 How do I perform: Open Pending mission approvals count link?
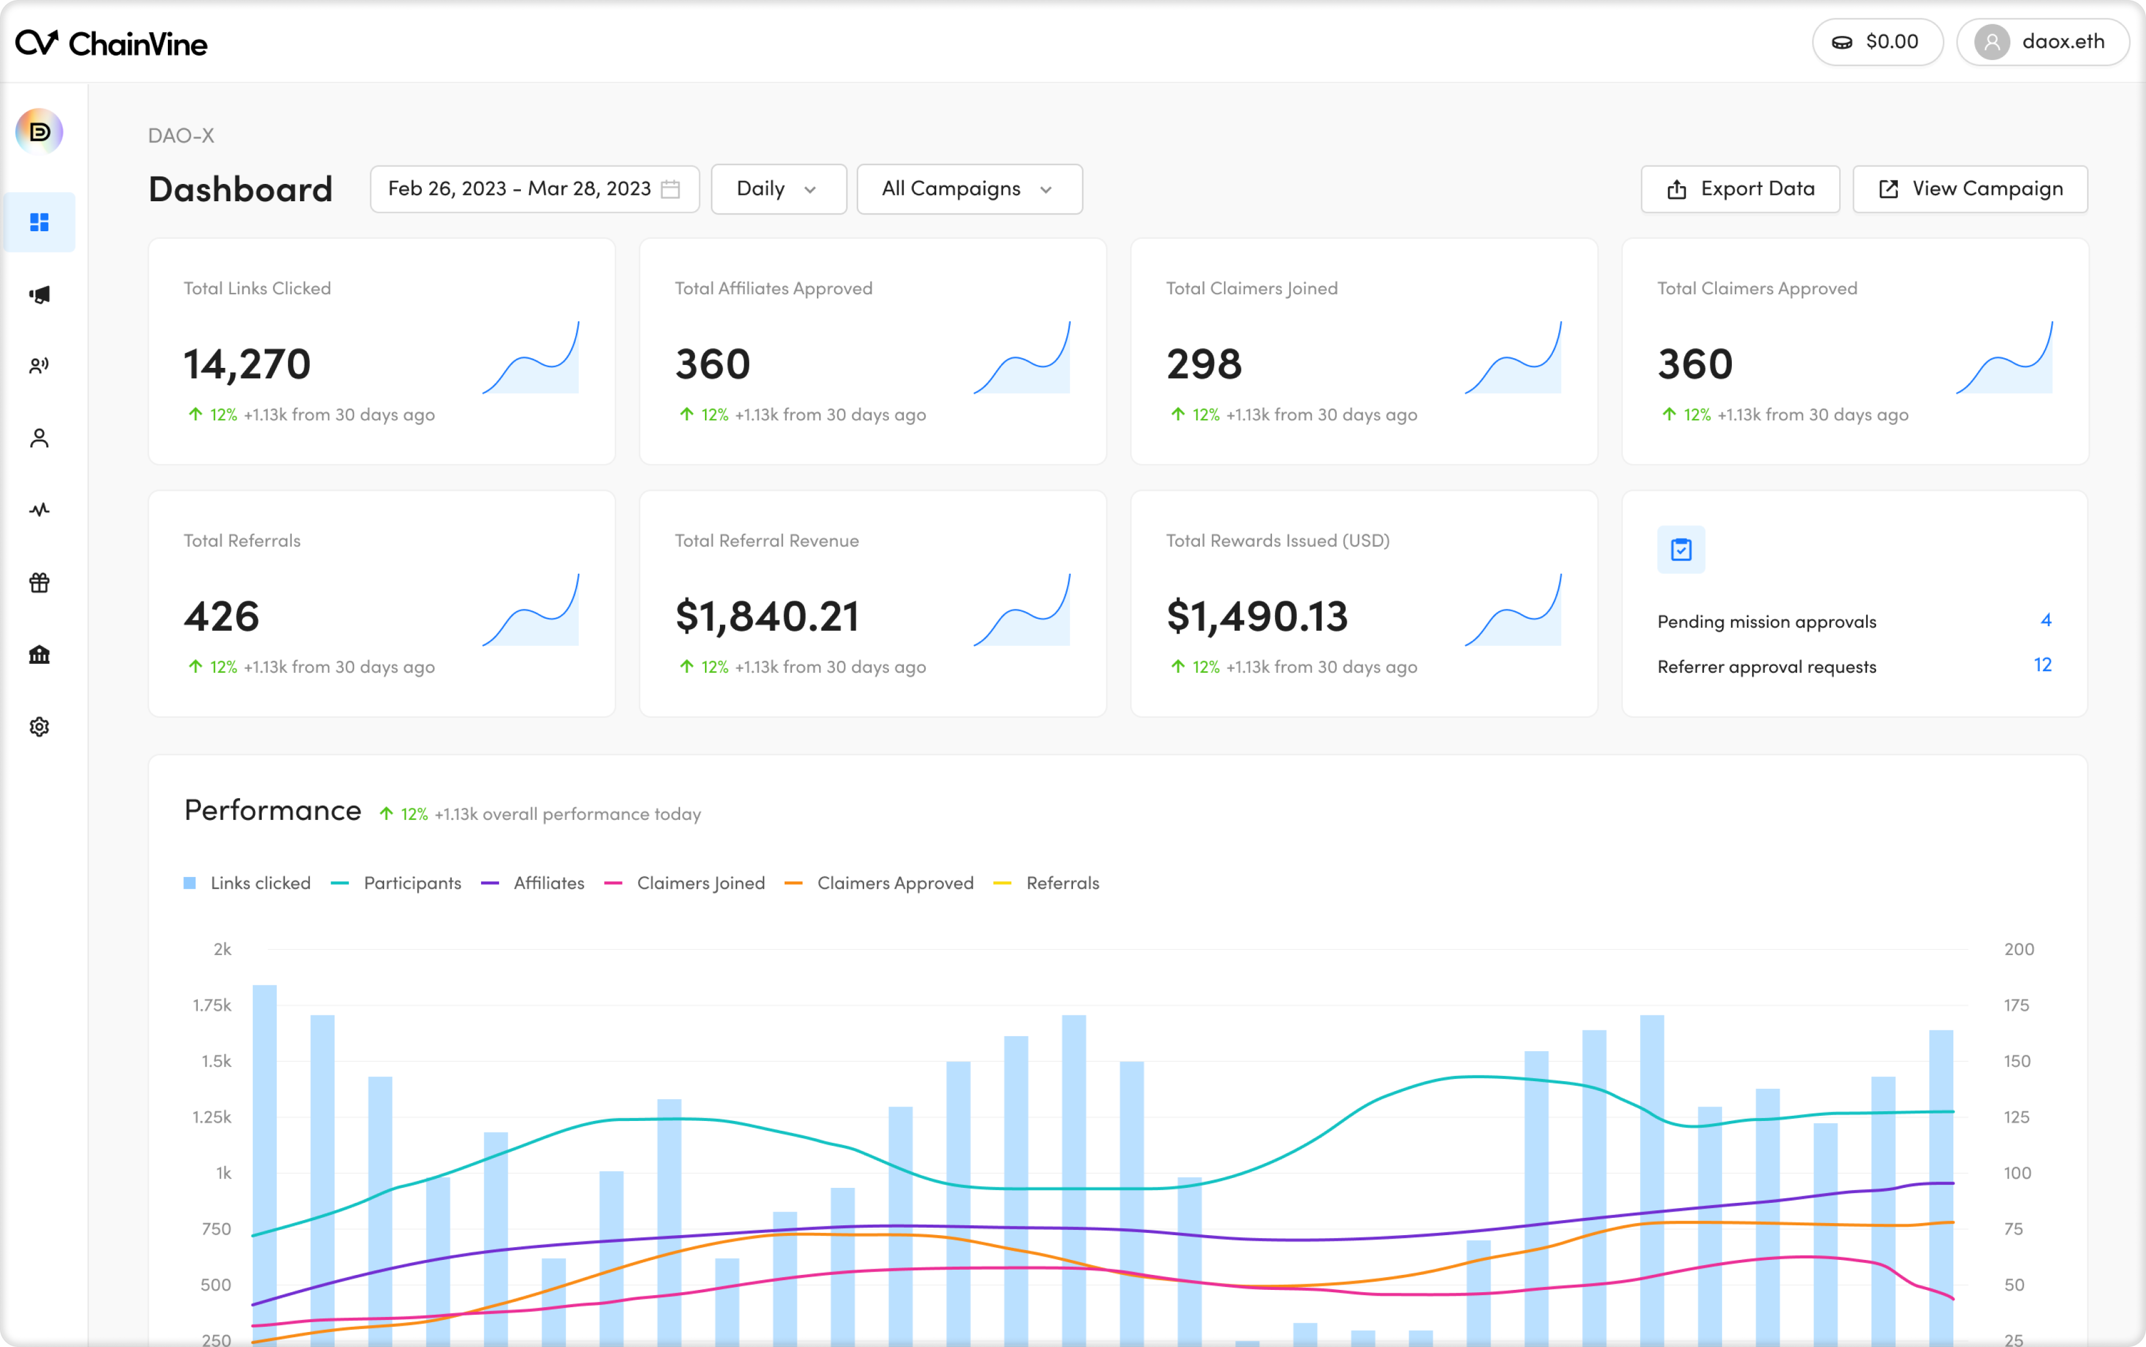(2045, 620)
